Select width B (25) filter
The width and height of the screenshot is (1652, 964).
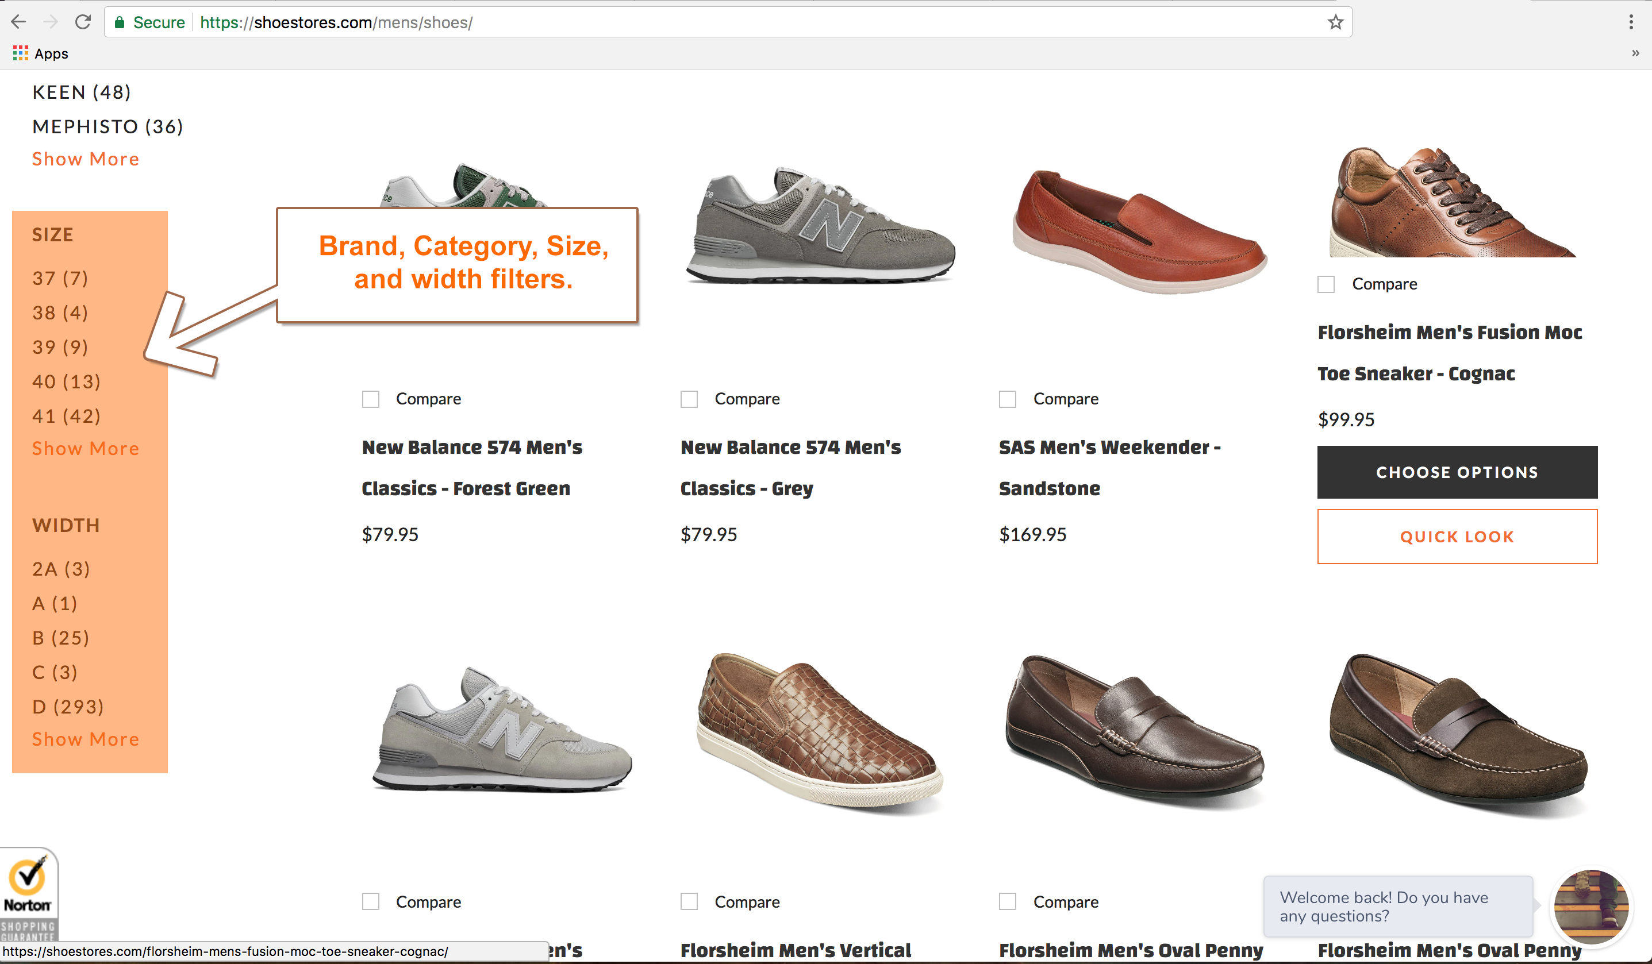[x=61, y=638]
